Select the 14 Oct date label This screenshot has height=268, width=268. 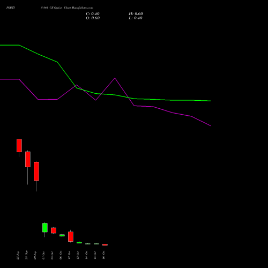coord(86,255)
